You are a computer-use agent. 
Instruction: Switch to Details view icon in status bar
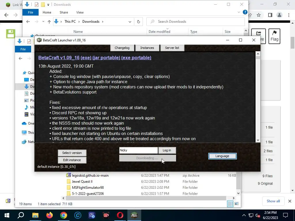point(230,204)
